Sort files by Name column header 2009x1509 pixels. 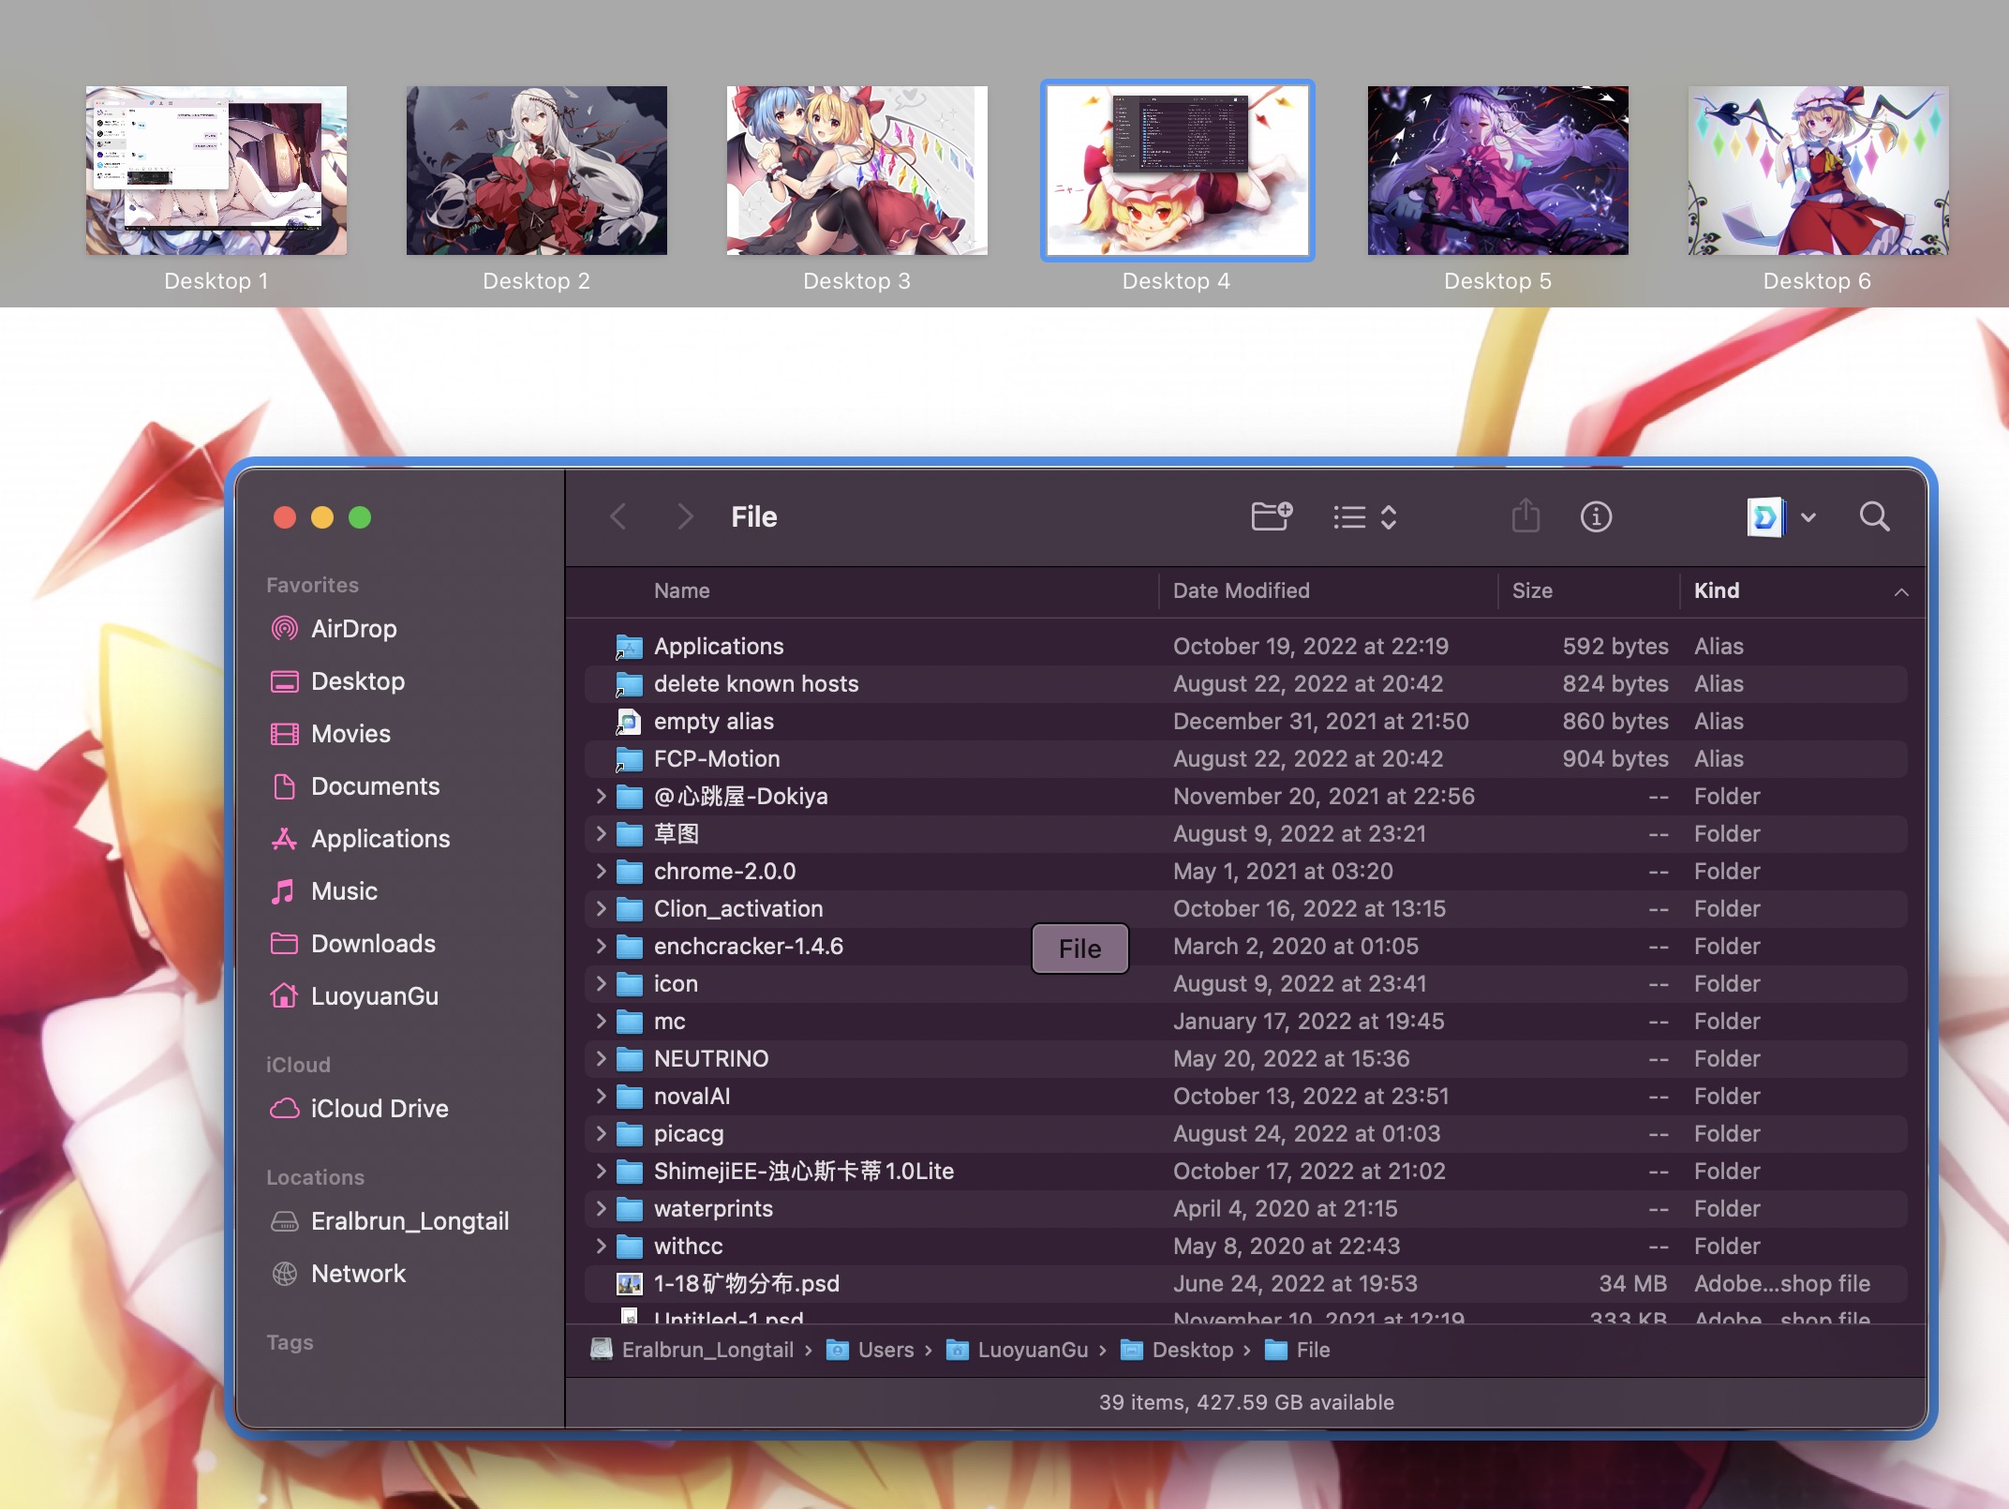pyautogui.click(x=681, y=590)
